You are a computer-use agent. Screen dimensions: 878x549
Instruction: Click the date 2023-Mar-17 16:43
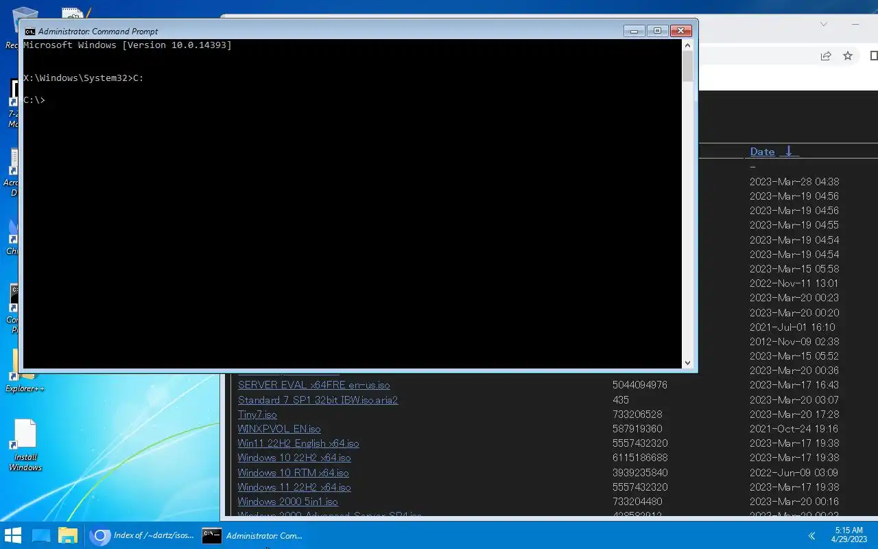pyautogui.click(x=794, y=385)
